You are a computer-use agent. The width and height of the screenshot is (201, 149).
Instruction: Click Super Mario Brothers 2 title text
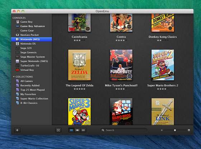click(x=163, y=85)
